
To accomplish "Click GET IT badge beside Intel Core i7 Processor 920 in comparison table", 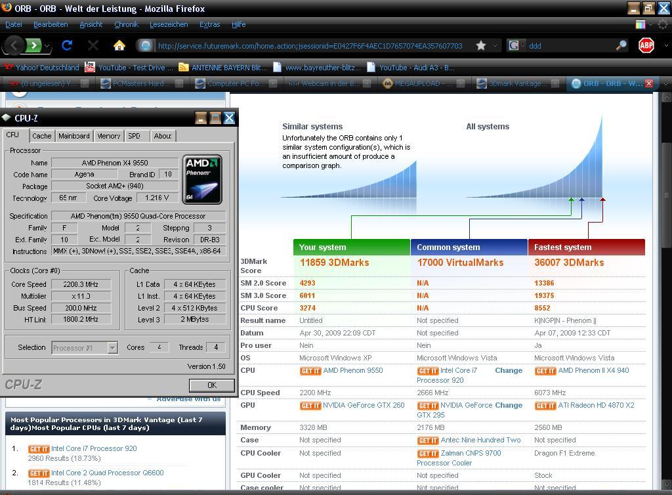I will 428,371.
